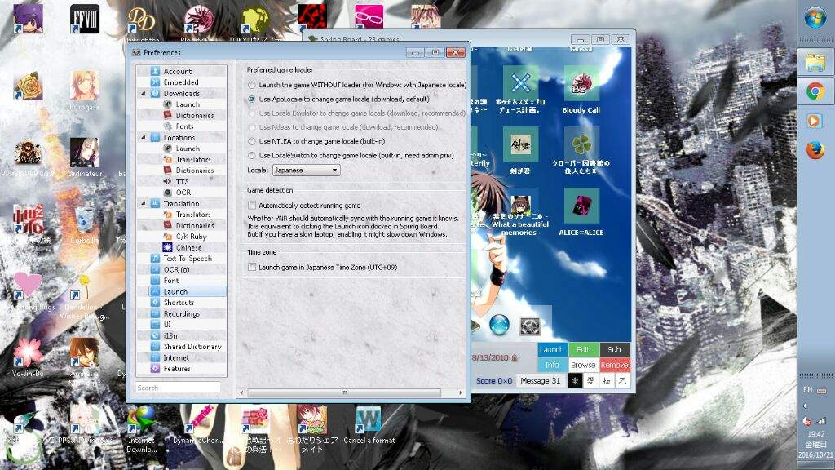Viewport: 835px width, 470px height.
Task: Open the Features preferences page
Action: 177,369
